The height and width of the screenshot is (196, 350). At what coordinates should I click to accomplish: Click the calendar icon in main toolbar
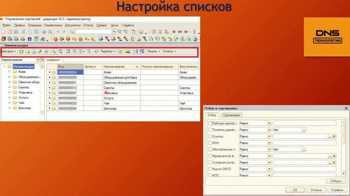click(160, 32)
